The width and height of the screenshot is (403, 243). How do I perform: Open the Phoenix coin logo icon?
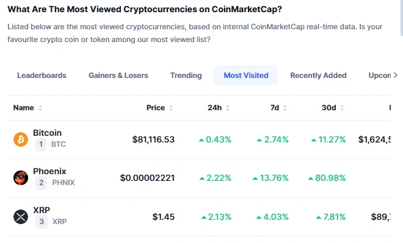click(21, 178)
